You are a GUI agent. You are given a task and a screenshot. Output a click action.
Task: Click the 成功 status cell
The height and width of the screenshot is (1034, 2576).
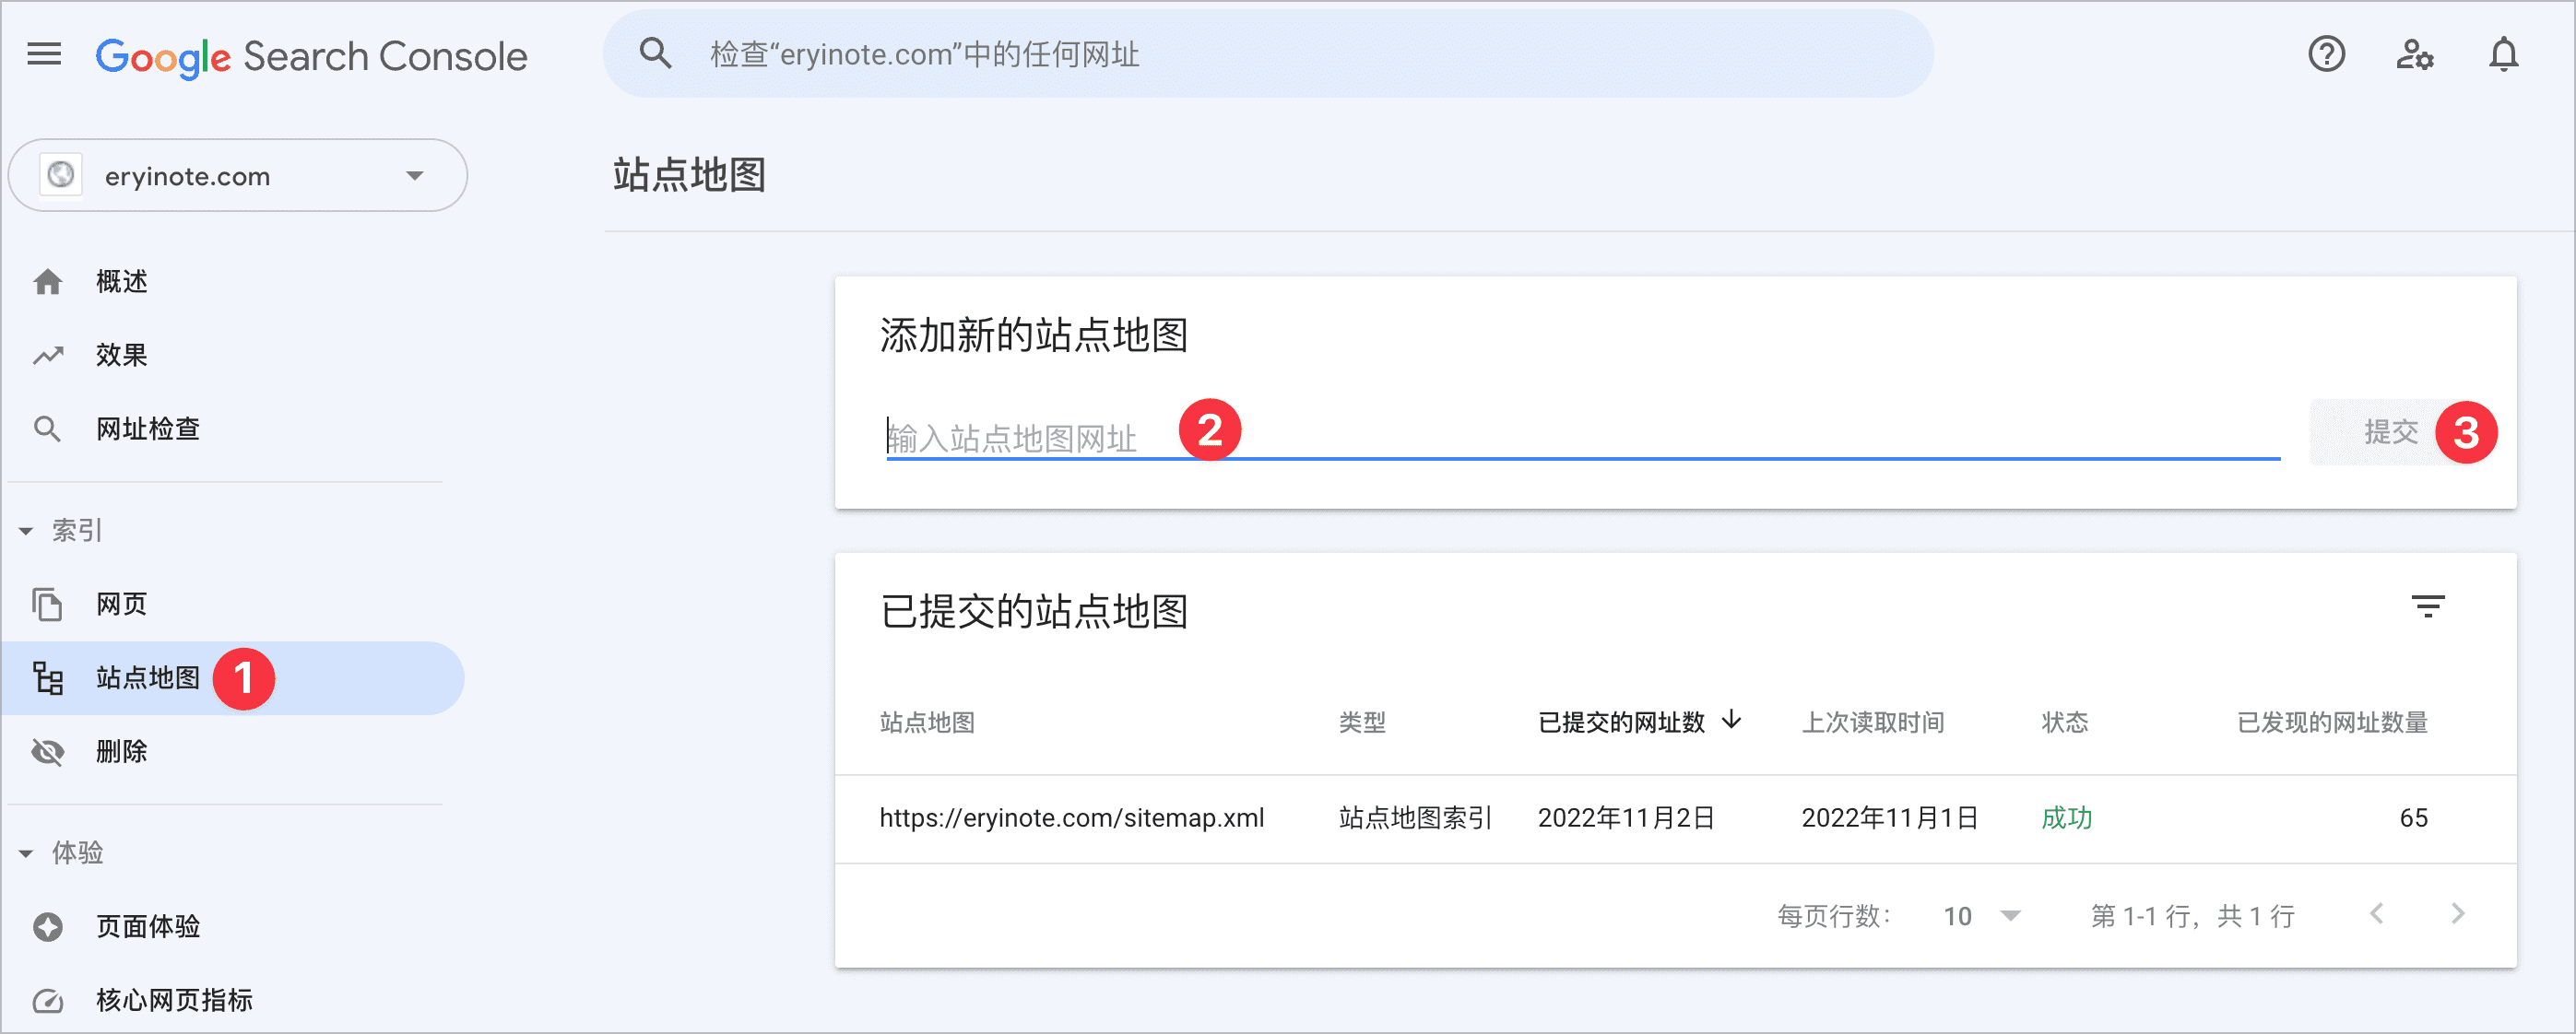click(2066, 818)
